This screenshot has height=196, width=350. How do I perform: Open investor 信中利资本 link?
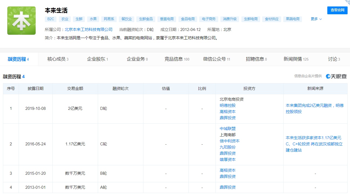point(230,141)
